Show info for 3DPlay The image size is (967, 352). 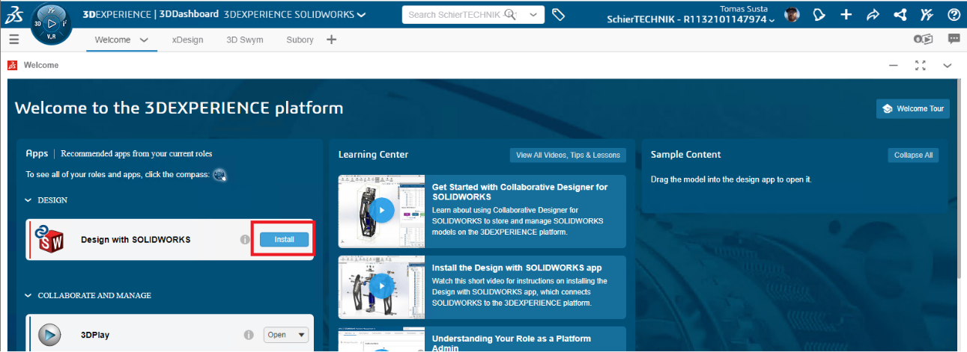(249, 336)
